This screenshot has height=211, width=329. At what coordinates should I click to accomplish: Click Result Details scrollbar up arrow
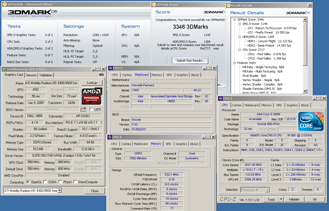tap(305, 19)
